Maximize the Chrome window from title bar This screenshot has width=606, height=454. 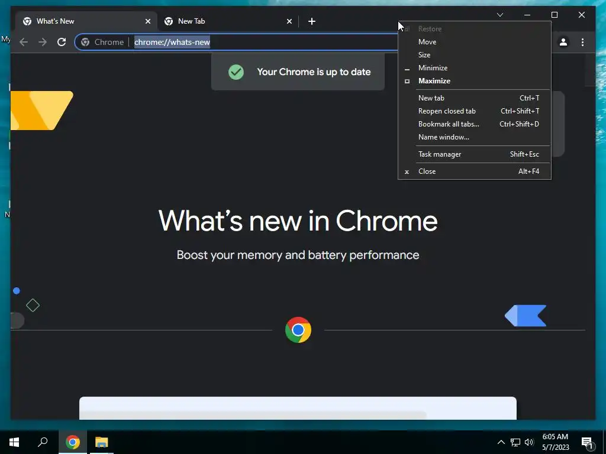click(554, 15)
